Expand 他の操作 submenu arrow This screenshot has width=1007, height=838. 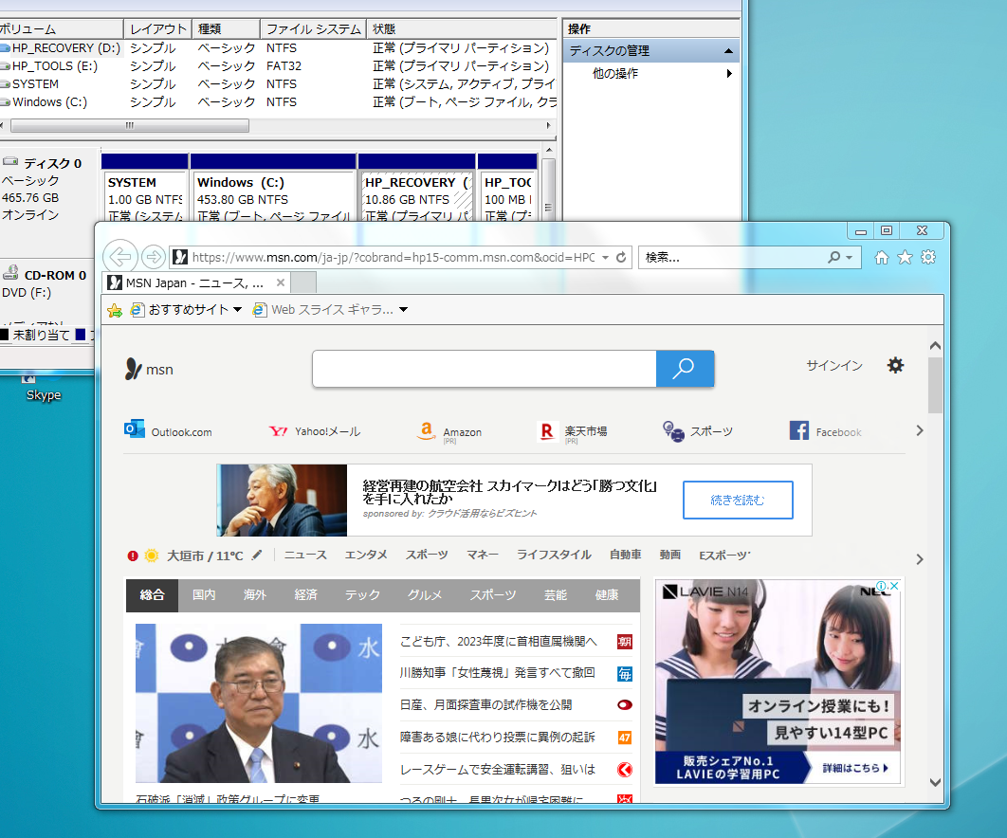click(x=729, y=73)
